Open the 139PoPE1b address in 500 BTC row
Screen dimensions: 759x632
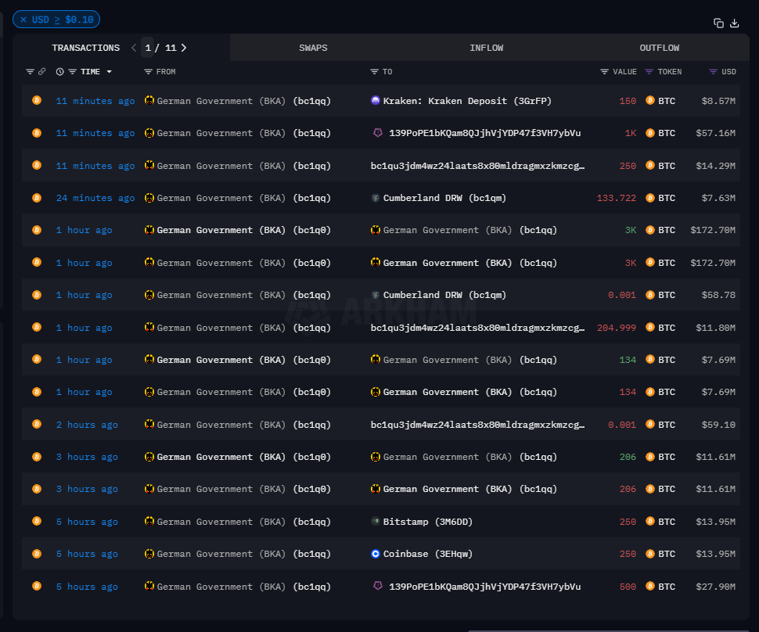484,587
